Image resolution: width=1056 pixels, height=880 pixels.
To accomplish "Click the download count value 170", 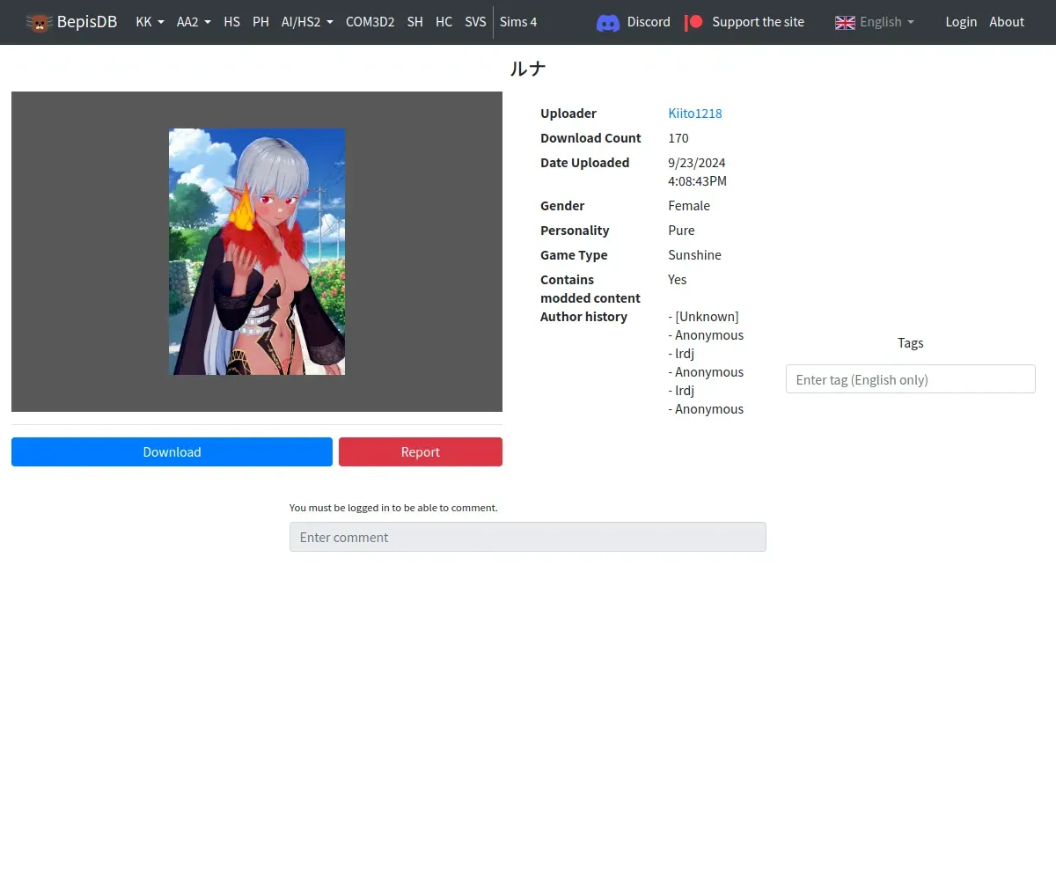I will point(678,137).
